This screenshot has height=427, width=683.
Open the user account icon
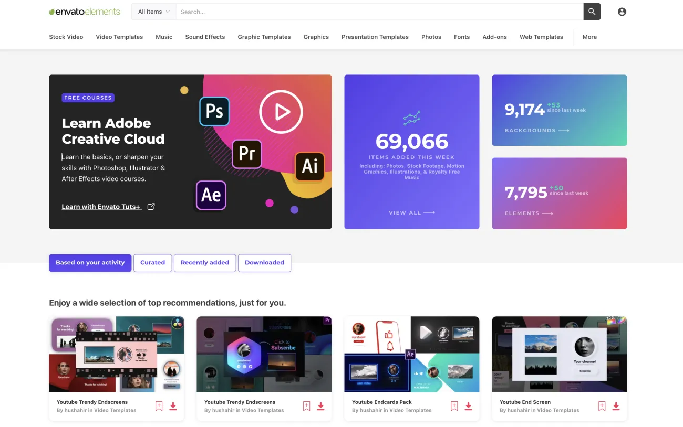point(622,12)
